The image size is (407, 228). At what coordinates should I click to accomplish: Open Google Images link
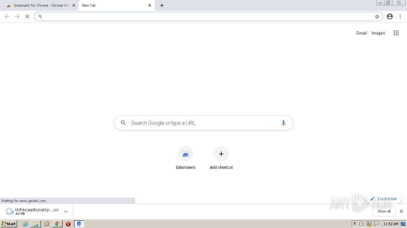click(x=378, y=33)
